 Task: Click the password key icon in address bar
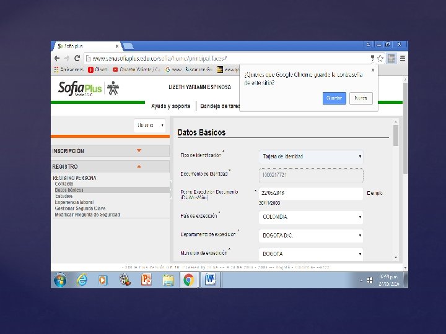(x=372, y=58)
